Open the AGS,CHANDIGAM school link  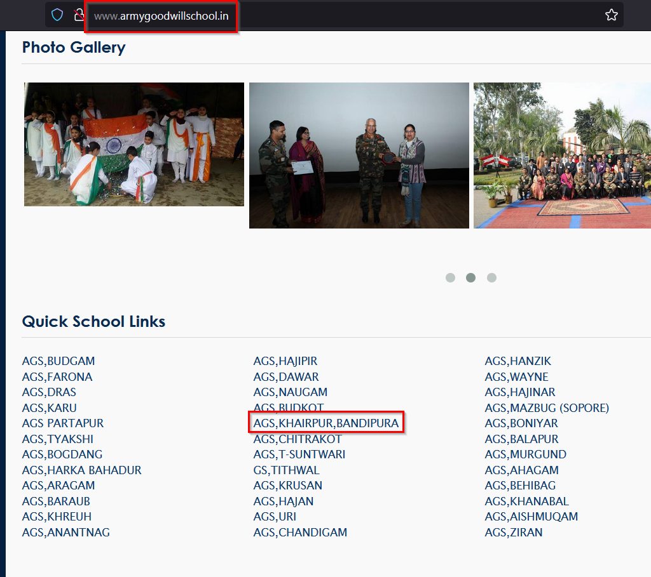[x=300, y=533]
